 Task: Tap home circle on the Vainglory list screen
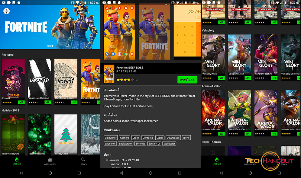coord(250,173)
